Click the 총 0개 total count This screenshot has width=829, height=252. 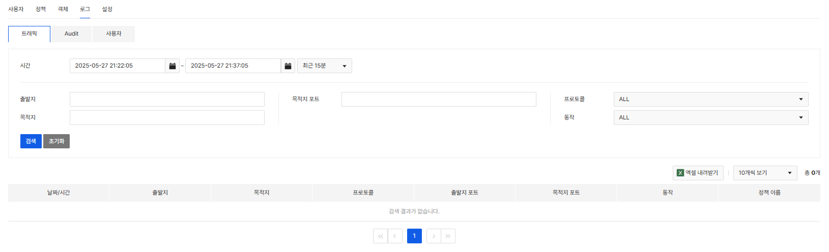tap(812, 173)
